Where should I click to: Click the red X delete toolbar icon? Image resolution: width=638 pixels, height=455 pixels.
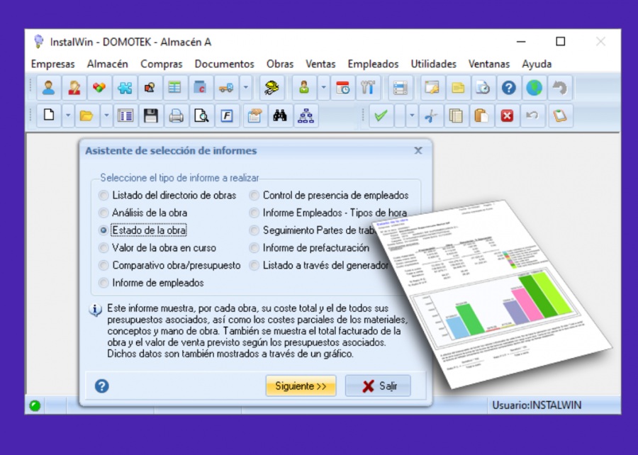coord(507,116)
